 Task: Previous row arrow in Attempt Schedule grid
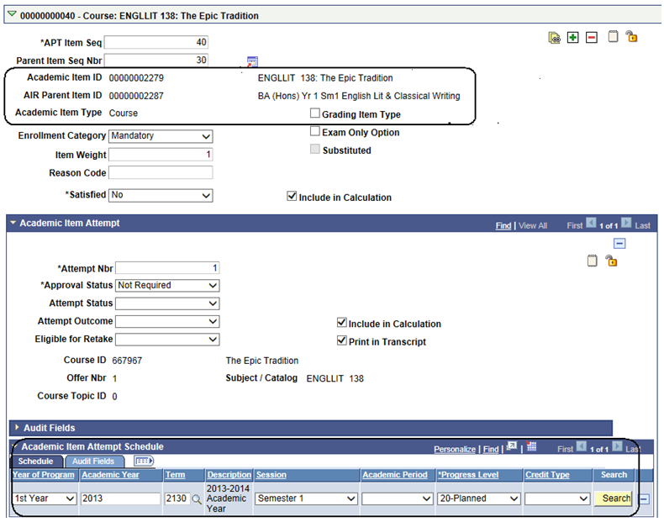tap(582, 446)
